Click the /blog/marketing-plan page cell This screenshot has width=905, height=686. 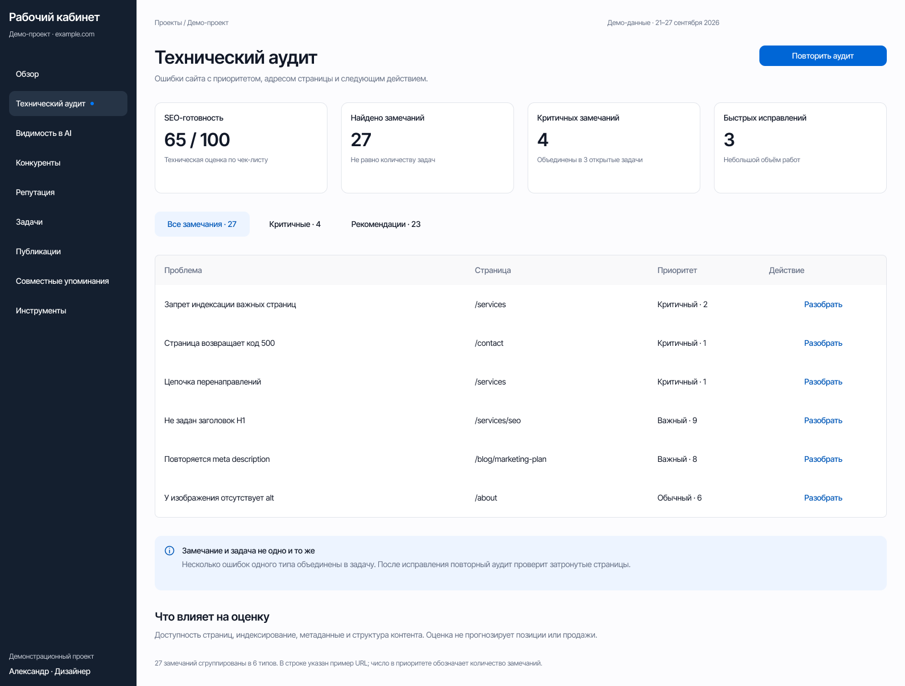(x=511, y=459)
